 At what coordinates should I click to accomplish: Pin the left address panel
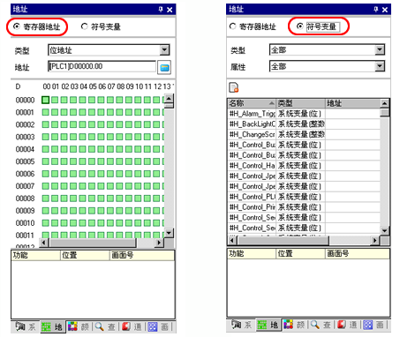click(161, 10)
